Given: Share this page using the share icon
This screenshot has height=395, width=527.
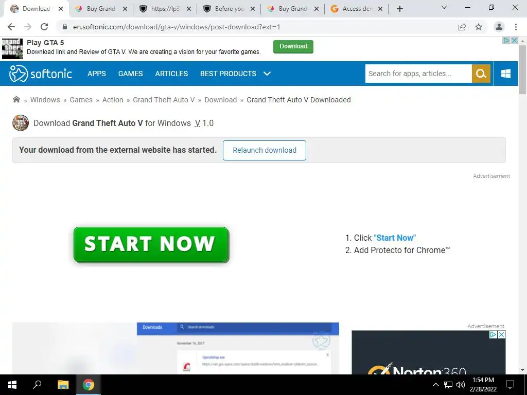Looking at the screenshot, I should pyautogui.click(x=462, y=27).
